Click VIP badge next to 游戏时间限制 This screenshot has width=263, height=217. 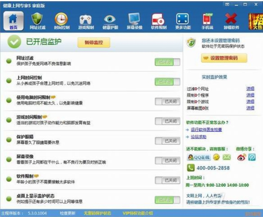pyautogui.click(x=45, y=117)
